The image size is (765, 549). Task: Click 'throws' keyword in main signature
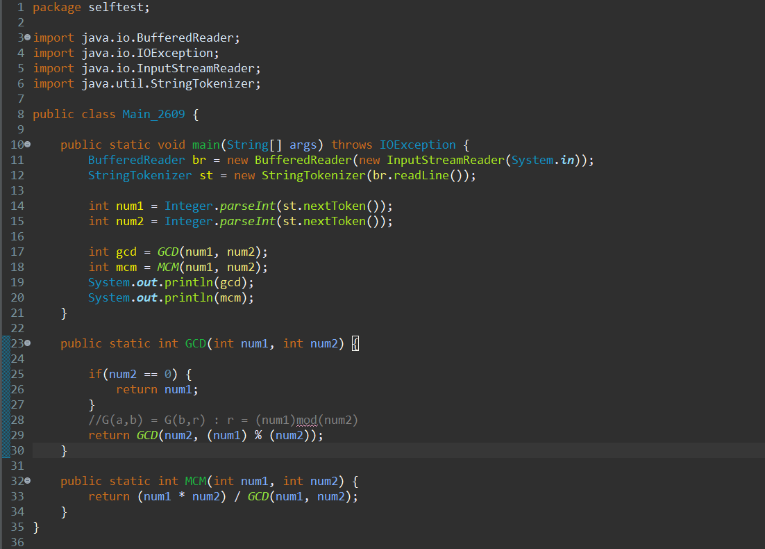coord(352,145)
